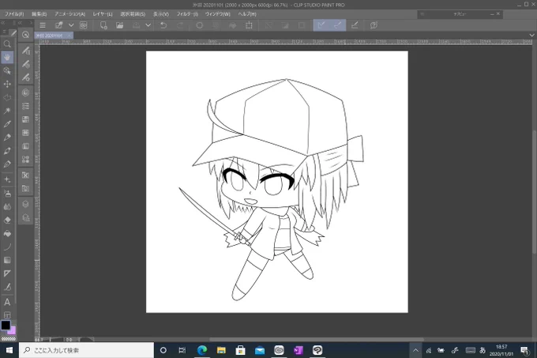The image size is (537, 358).
Task: Open the ヘルプ(H) menu
Action: tap(247, 14)
